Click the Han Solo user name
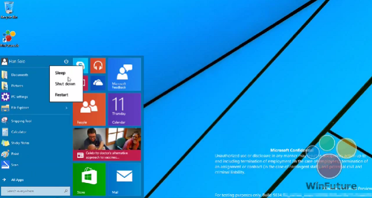 [x=17, y=62]
